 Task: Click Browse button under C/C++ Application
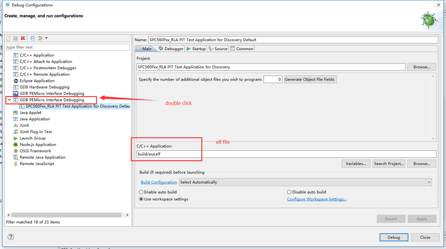tap(421, 164)
